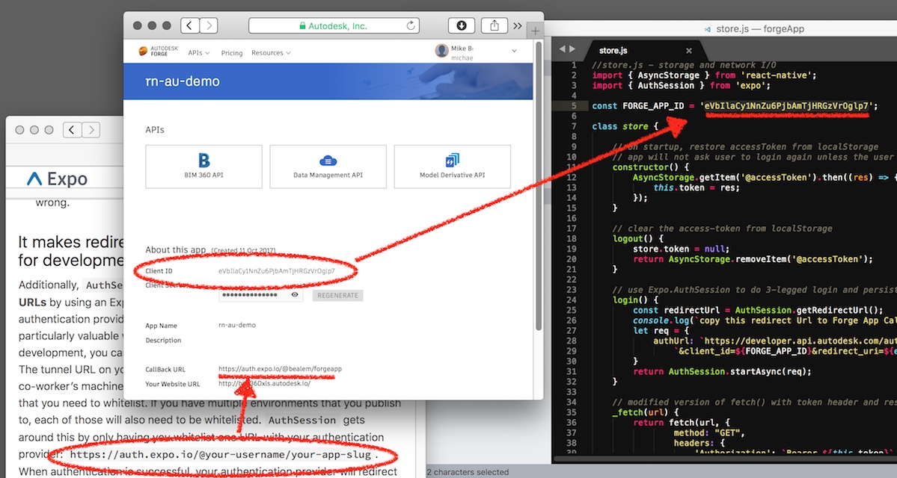Open the BIM 360 API card

(x=203, y=167)
